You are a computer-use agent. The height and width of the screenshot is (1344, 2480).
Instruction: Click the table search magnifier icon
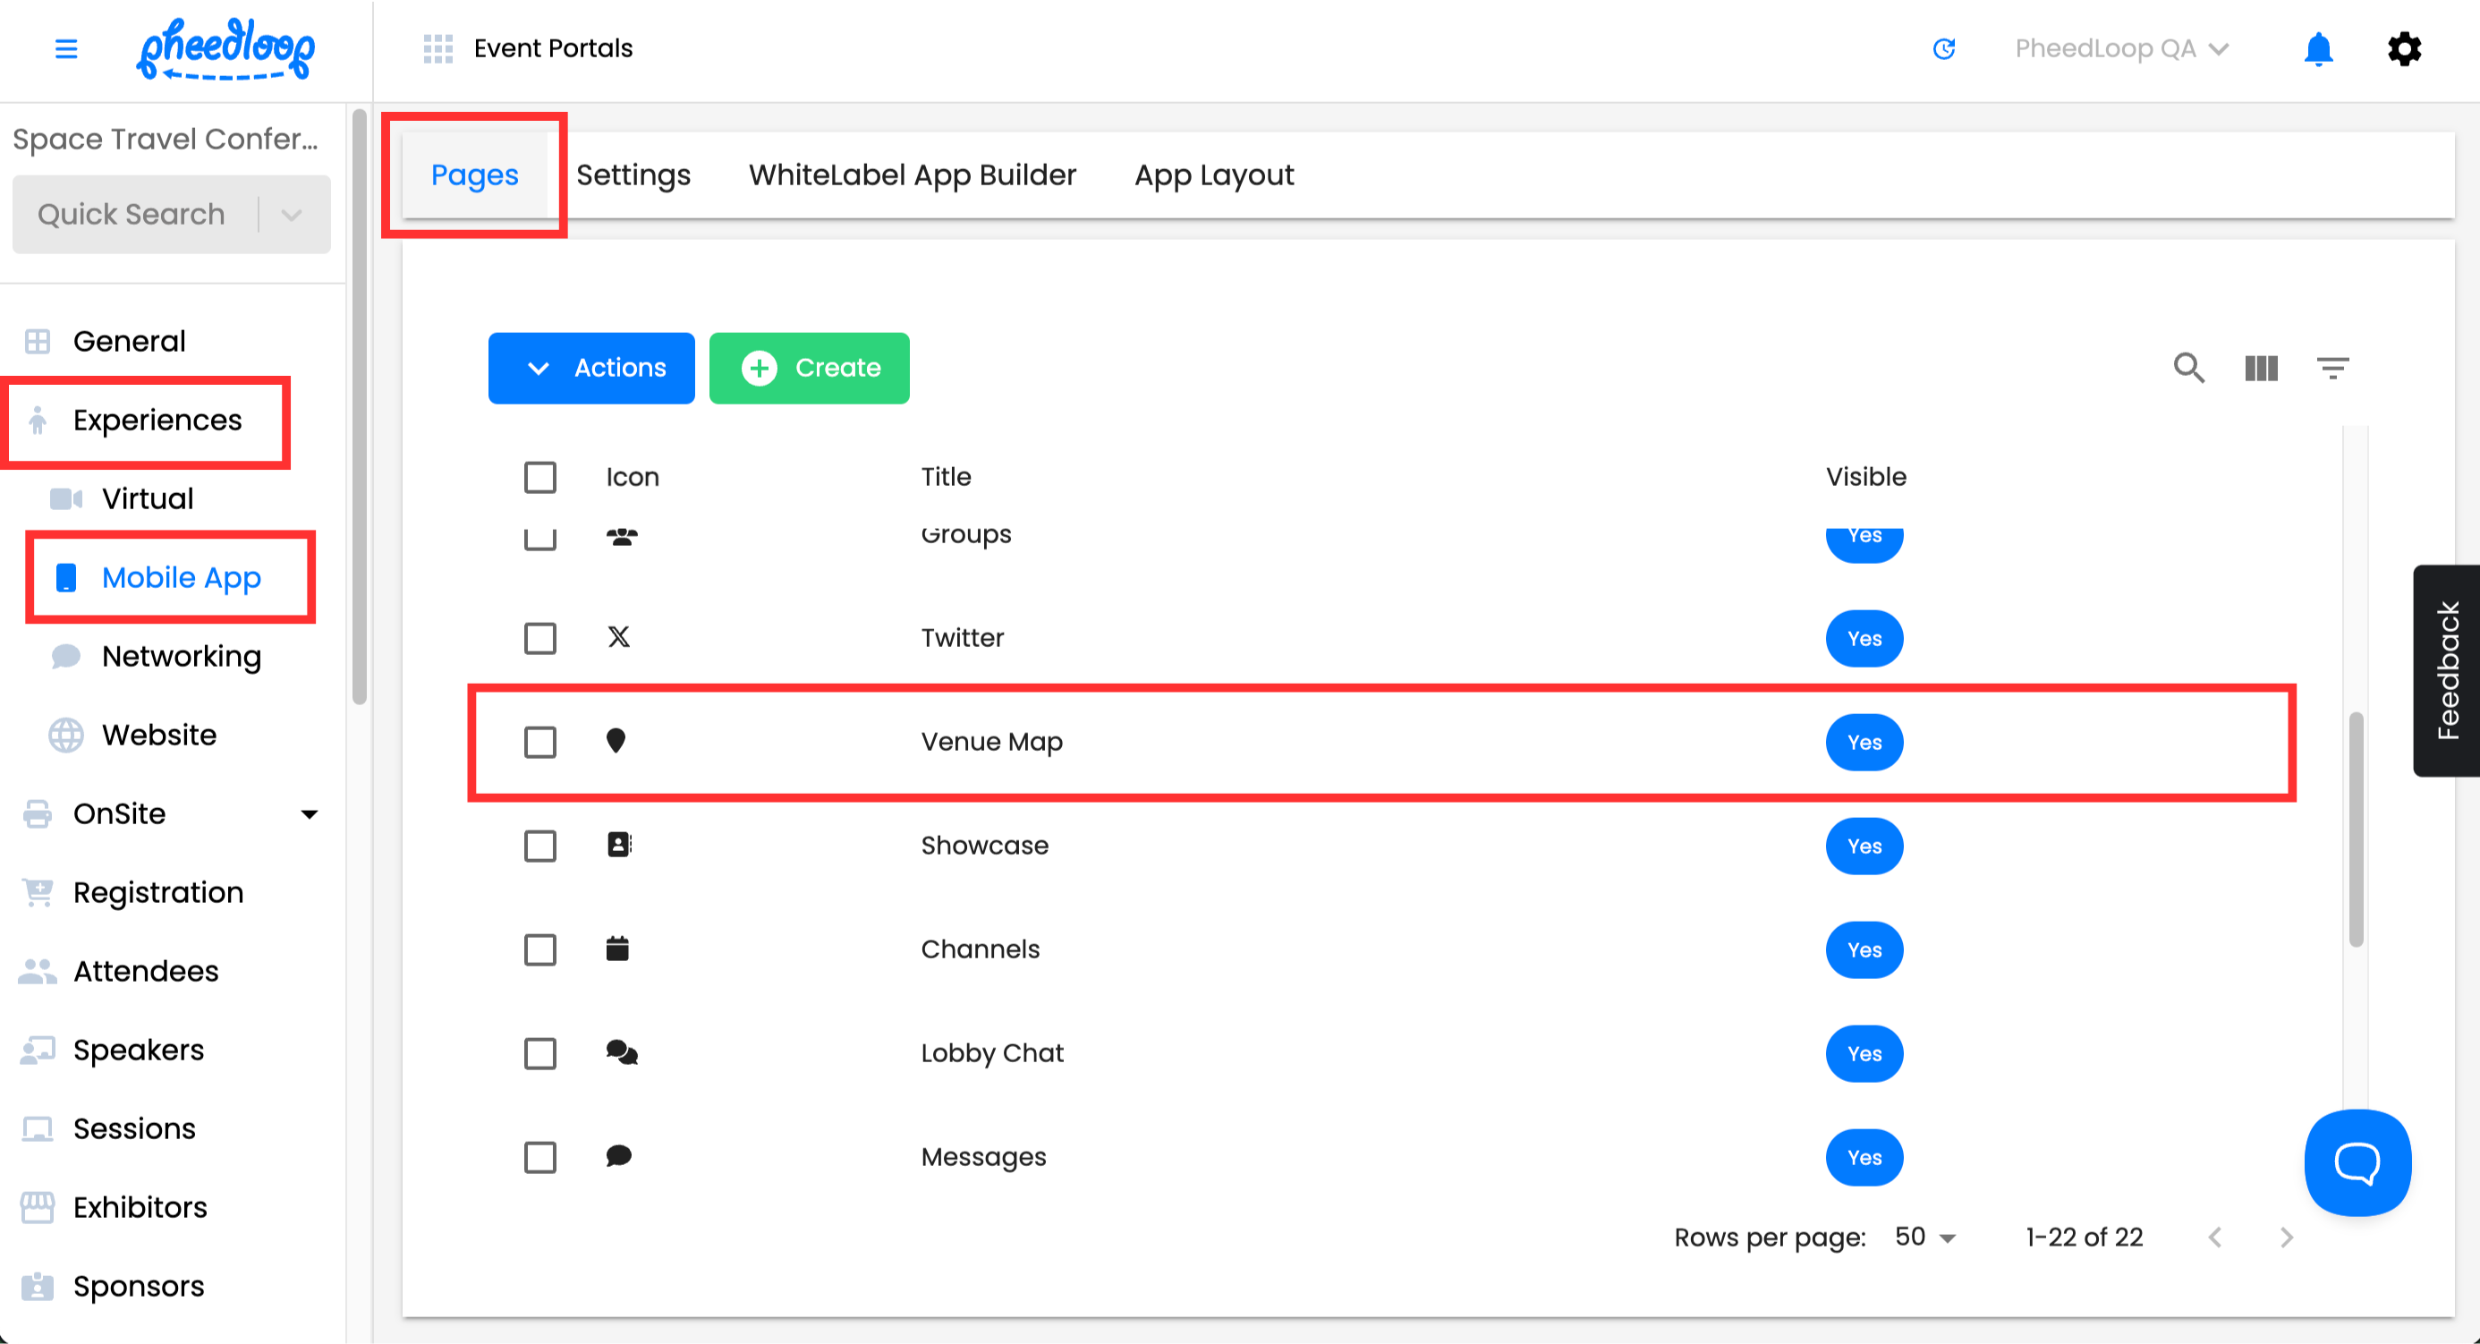pyautogui.click(x=2188, y=368)
